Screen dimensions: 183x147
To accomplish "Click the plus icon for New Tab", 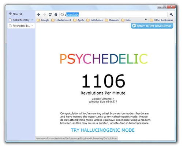I will 10,14.
